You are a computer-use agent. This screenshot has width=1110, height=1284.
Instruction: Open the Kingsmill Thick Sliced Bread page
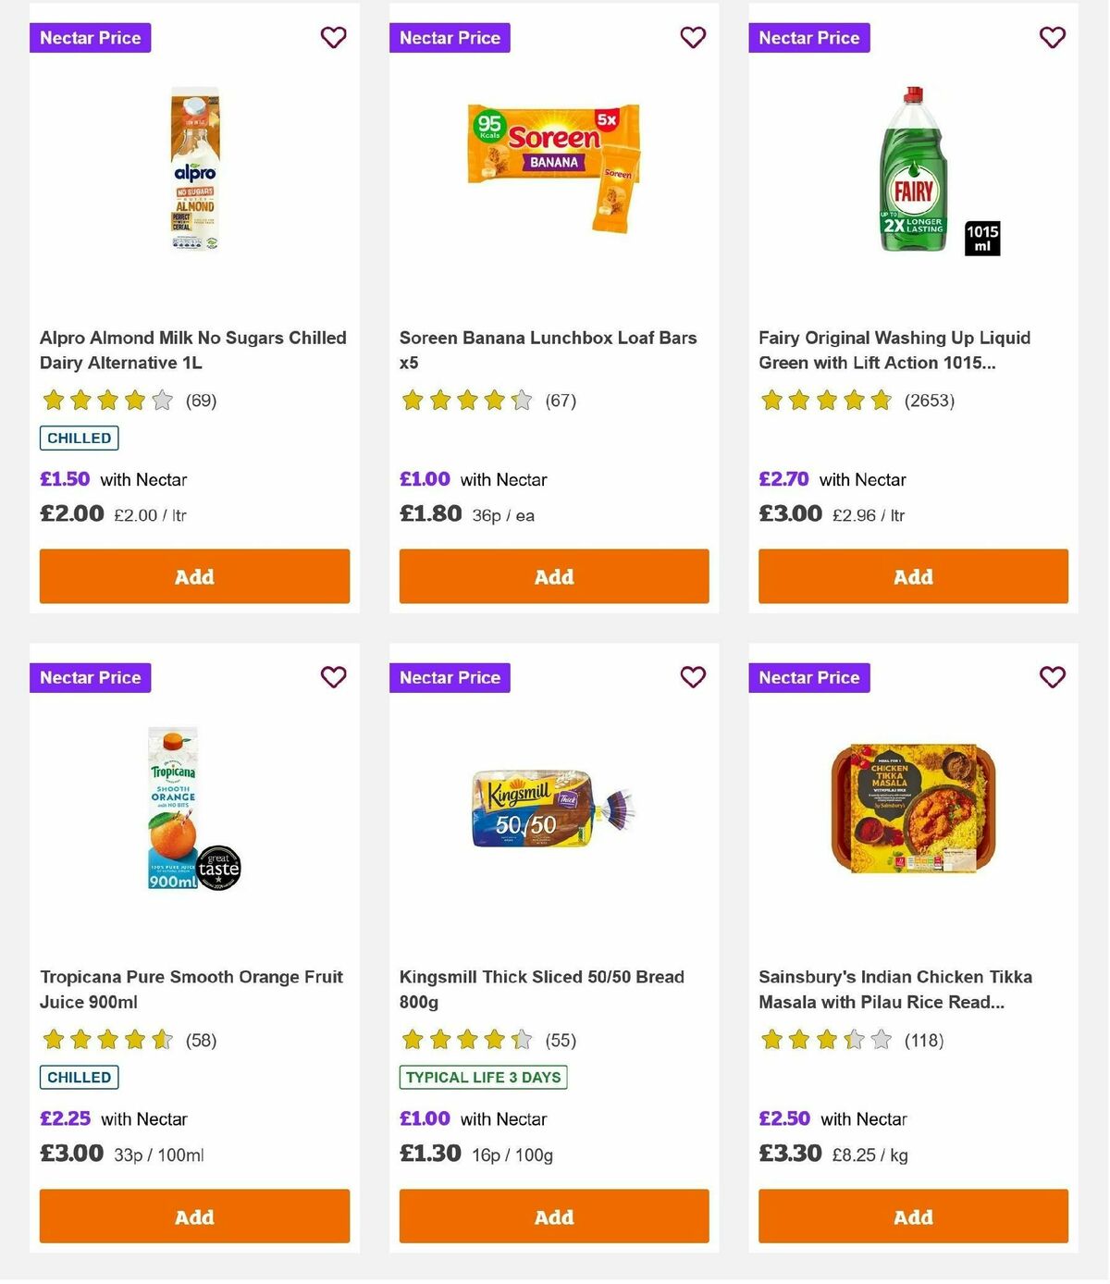[541, 989]
